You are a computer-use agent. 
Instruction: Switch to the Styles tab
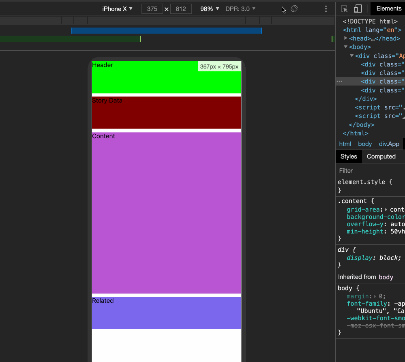(x=349, y=156)
